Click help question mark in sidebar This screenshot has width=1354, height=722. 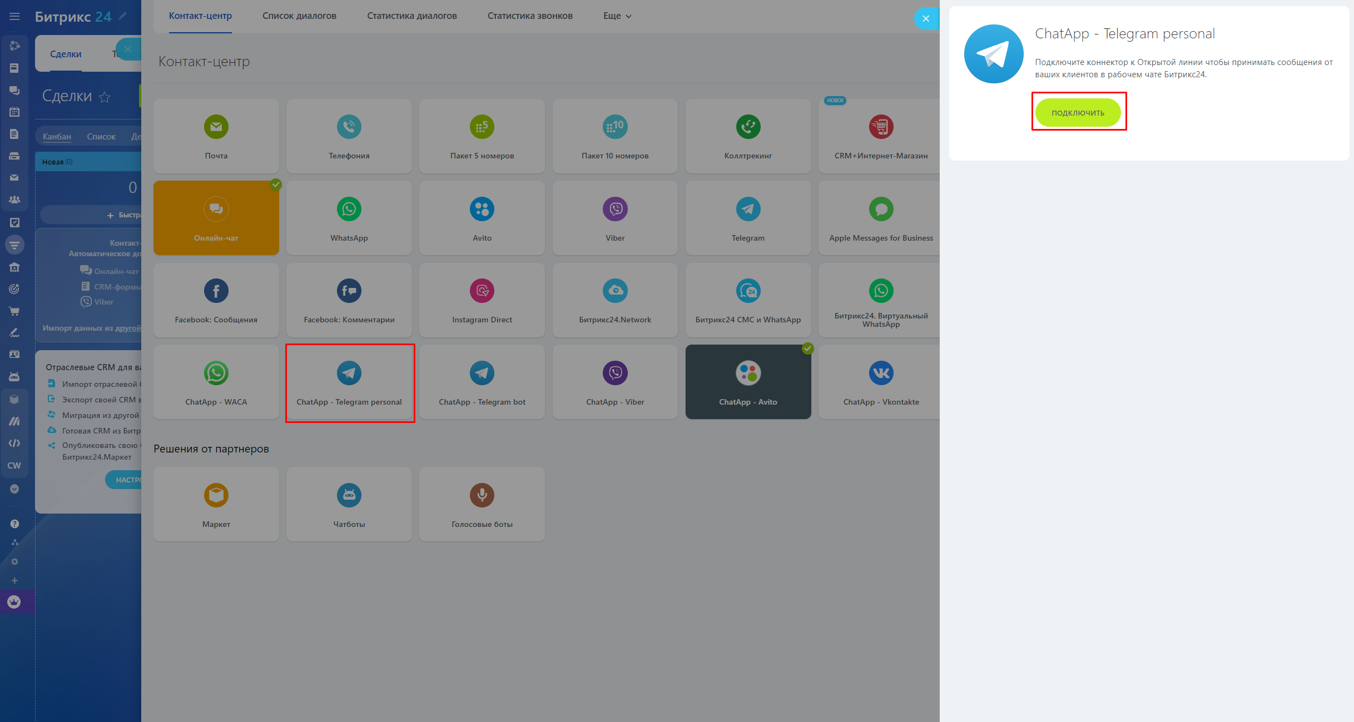click(14, 524)
